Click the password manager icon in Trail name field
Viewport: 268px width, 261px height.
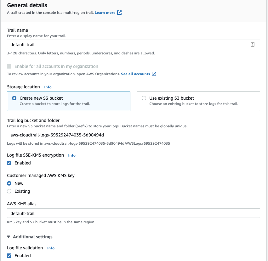pyautogui.click(x=253, y=44)
